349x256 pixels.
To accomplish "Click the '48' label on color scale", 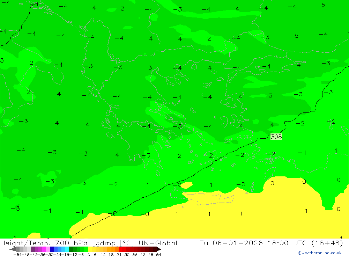I will (x=151, y=255).
